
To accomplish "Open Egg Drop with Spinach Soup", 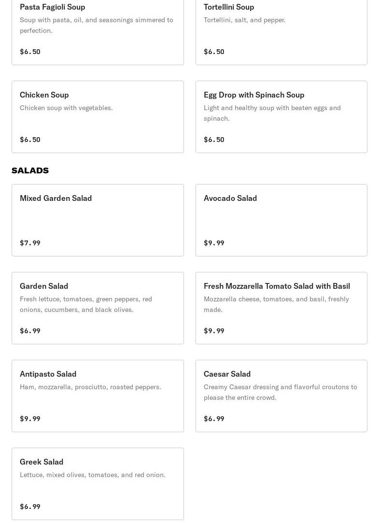I will click(x=281, y=117).
